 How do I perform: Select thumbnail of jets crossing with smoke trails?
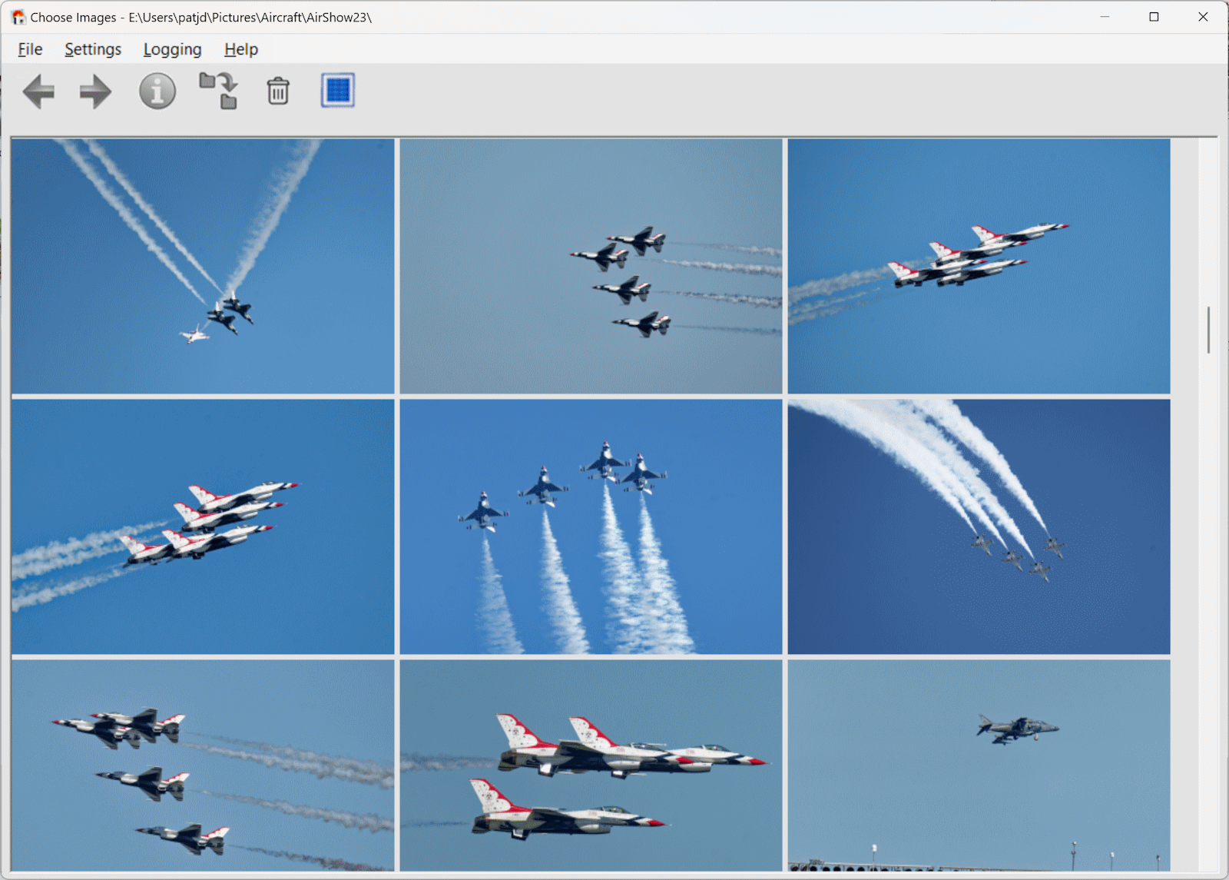(203, 266)
